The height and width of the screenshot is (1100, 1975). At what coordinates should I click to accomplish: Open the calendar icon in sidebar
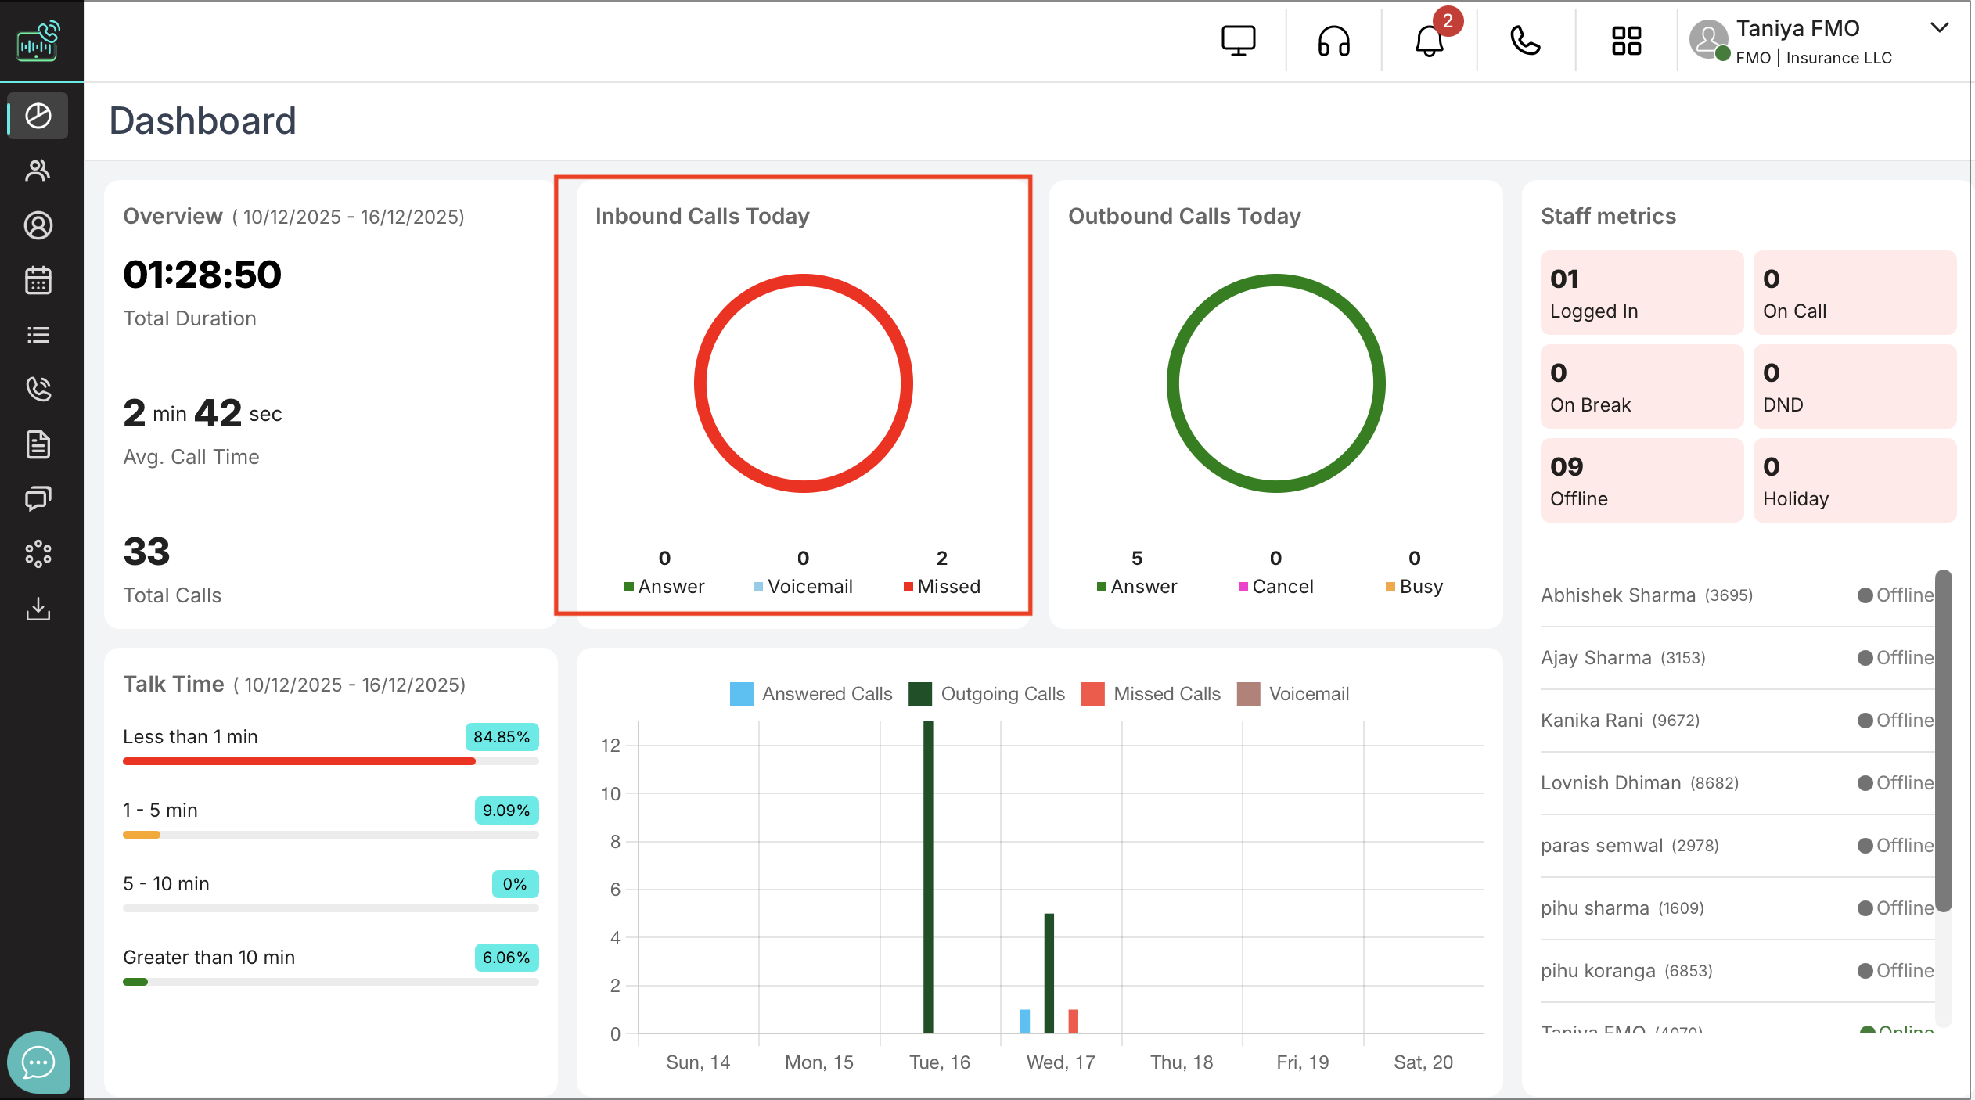[38, 280]
